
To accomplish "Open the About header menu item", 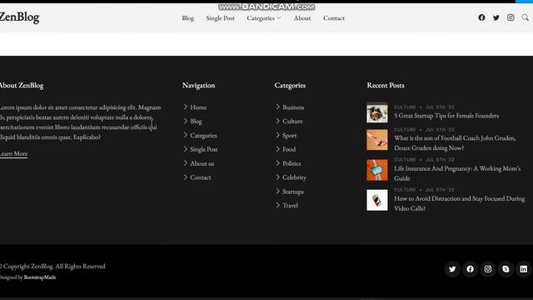I will 302,18.
